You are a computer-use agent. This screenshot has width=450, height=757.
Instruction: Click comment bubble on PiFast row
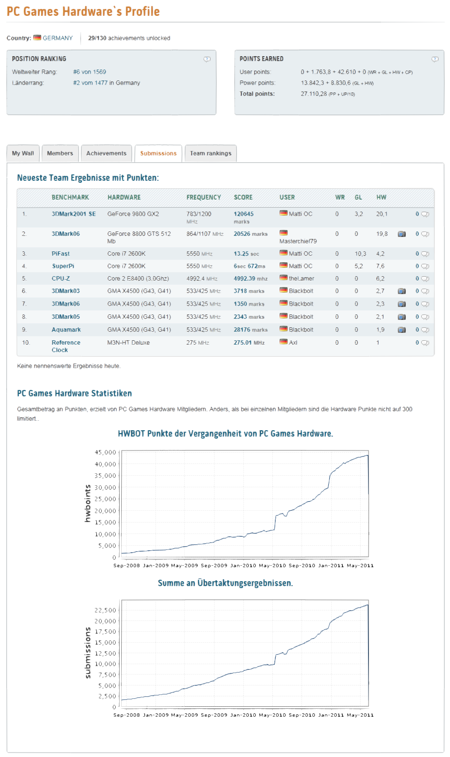pos(425,254)
